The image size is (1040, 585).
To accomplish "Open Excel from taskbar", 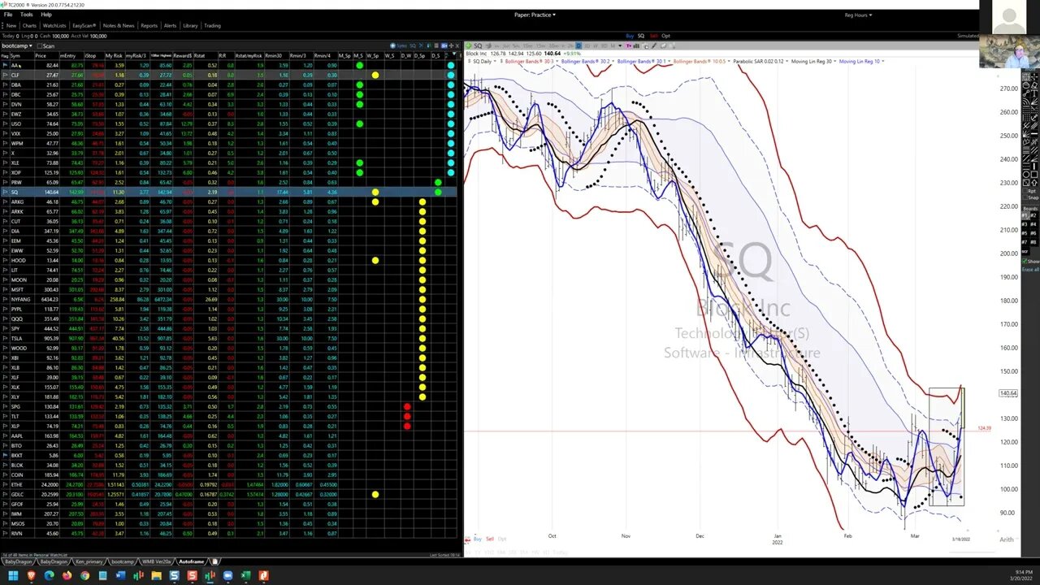I will click(x=245, y=575).
